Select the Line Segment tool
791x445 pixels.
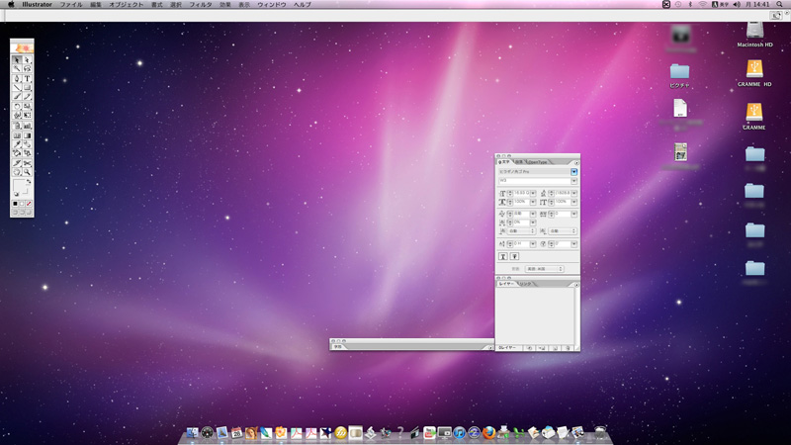pos(17,88)
